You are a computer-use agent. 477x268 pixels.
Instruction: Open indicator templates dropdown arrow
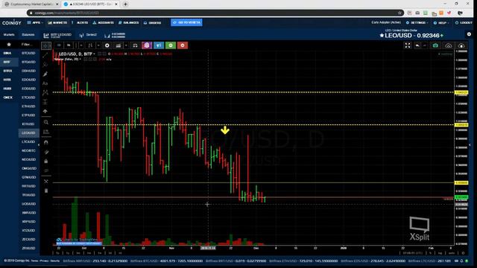click(126, 45)
